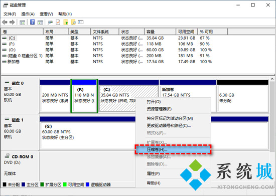The image size is (276, 196).
Task: Select the 200 MB NTFS partition block on Disk 0
Action: pyautogui.click(x=55, y=96)
